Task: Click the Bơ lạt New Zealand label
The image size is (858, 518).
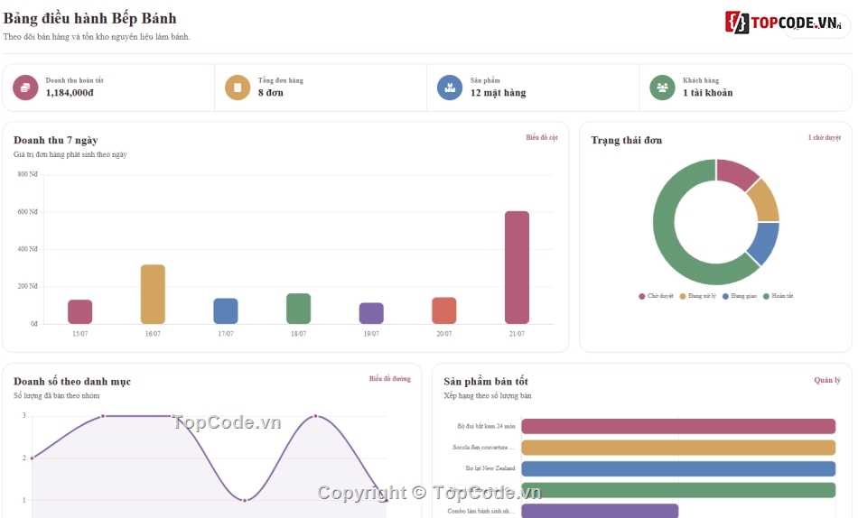Action: point(490,468)
